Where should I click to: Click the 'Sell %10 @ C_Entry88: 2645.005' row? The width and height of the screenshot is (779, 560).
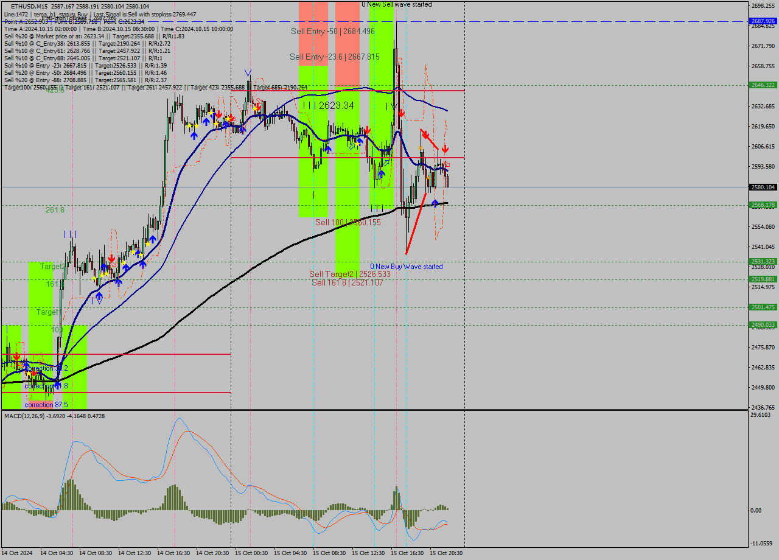click(x=83, y=58)
